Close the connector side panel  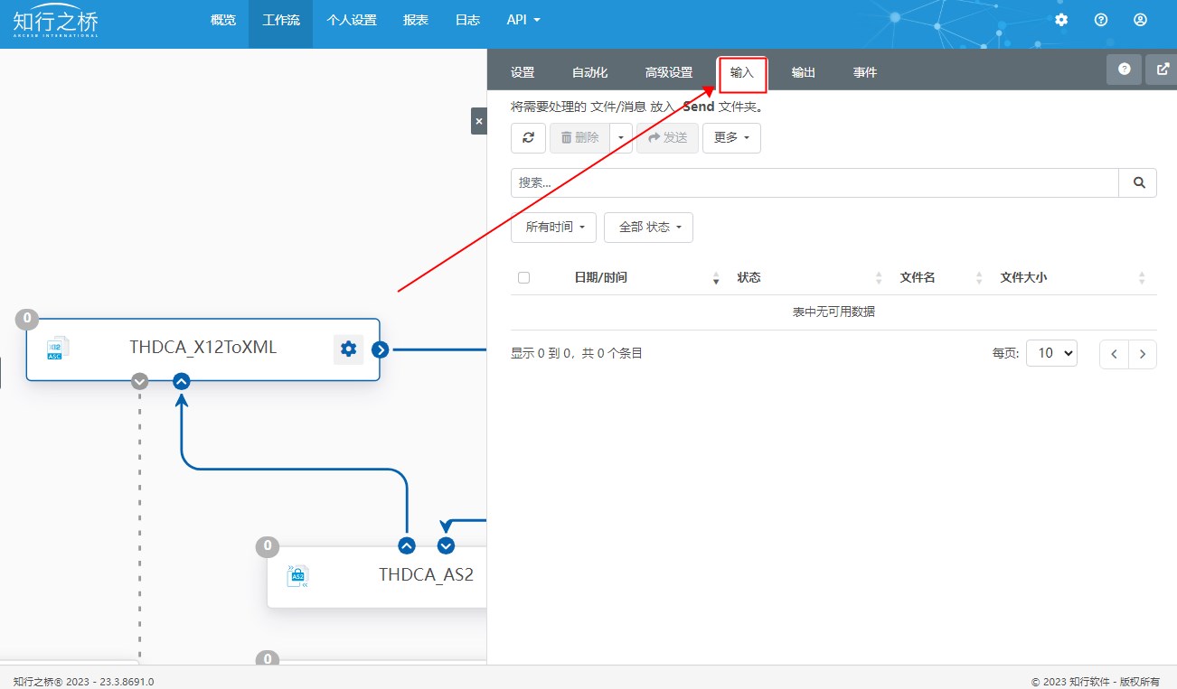point(478,121)
